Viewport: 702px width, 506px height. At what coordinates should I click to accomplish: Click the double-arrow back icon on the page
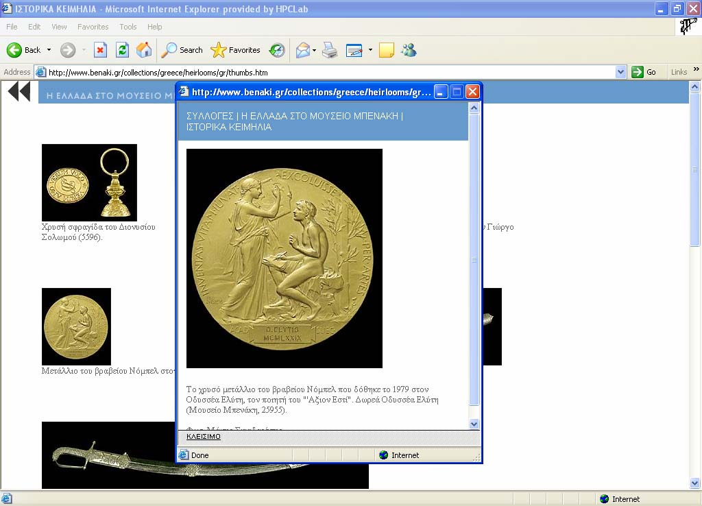coord(19,92)
